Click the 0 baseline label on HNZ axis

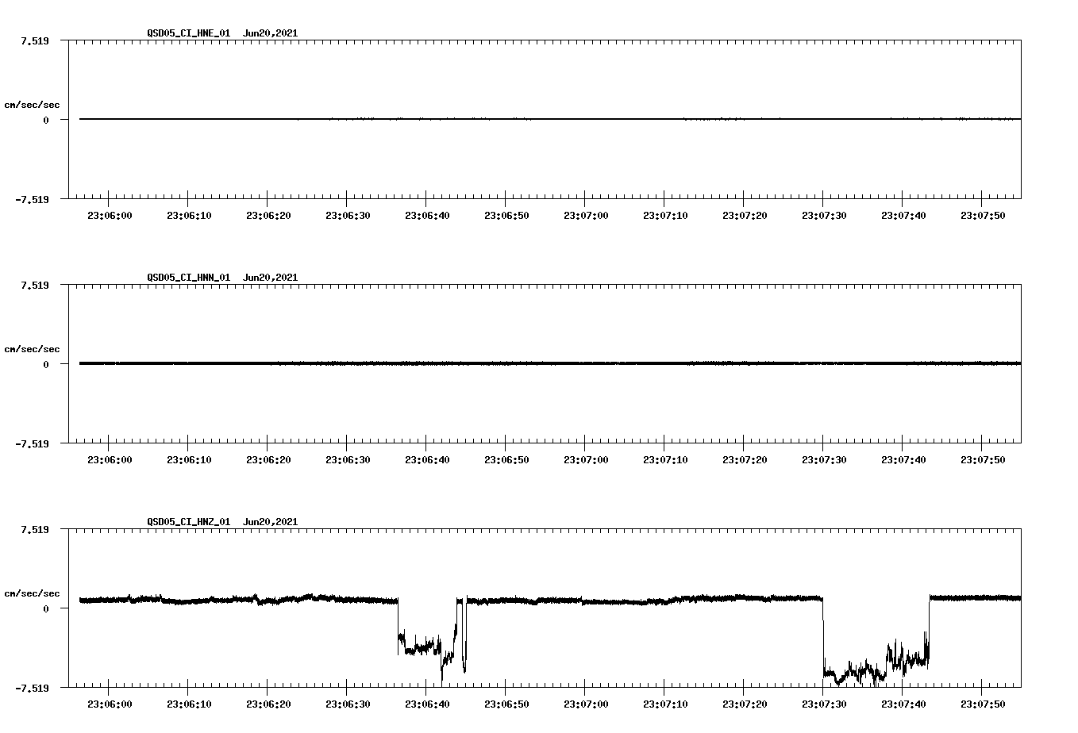[x=46, y=608]
